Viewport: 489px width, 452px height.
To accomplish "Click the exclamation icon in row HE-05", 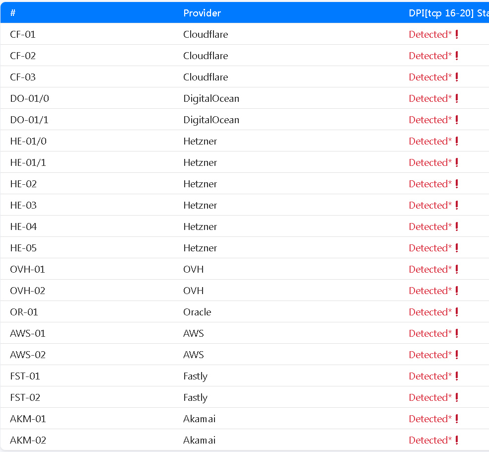I will click(457, 248).
